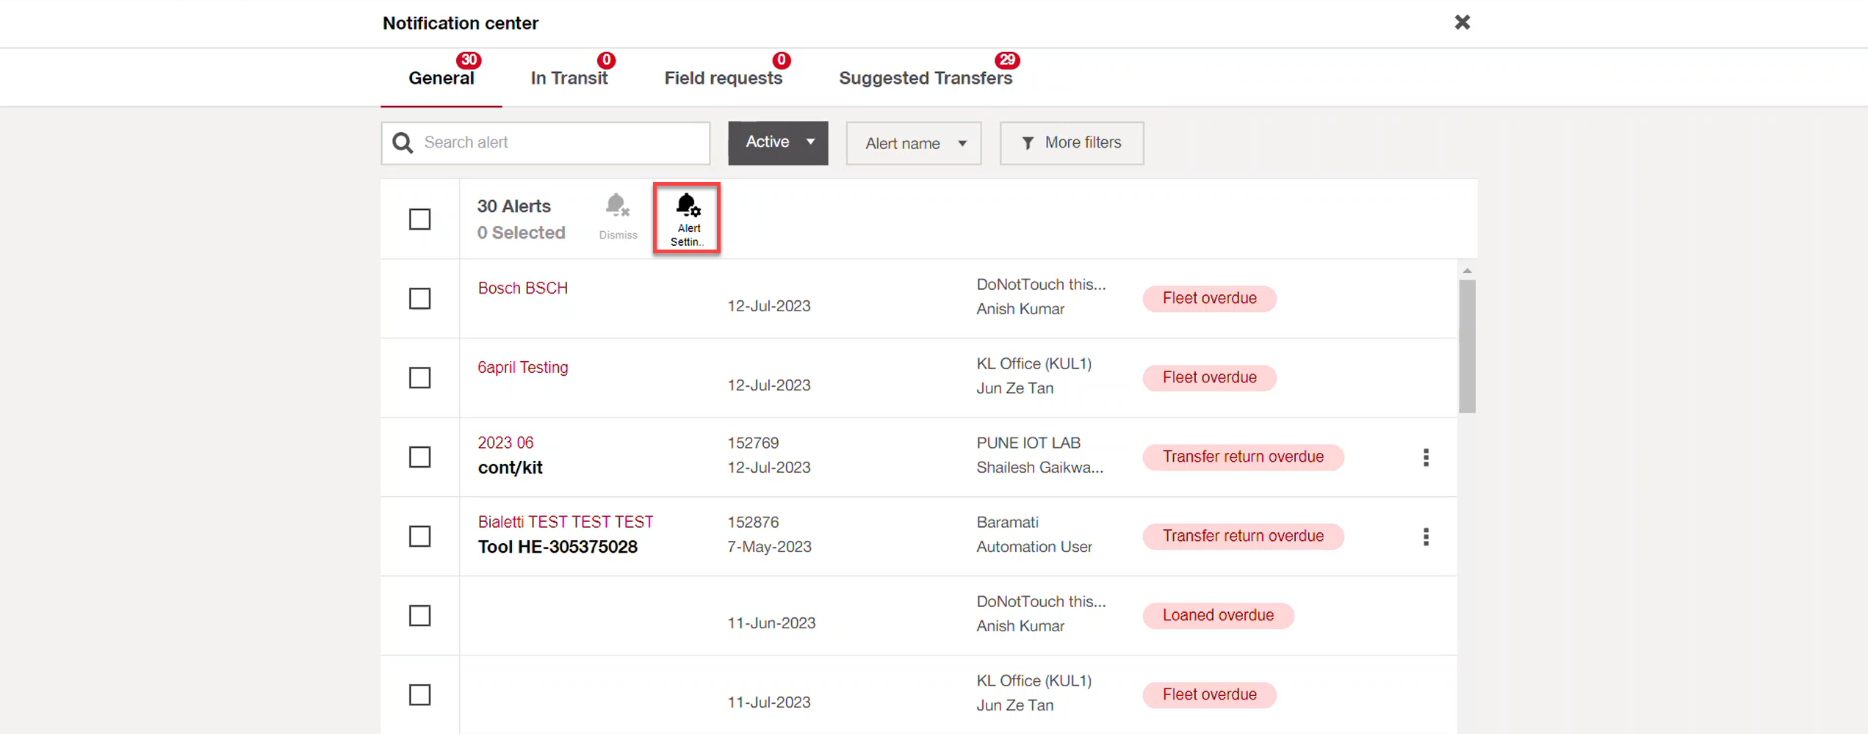
Task: Click Transfer return overdue tag on cont/kit row
Action: click(x=1243, y=457)
